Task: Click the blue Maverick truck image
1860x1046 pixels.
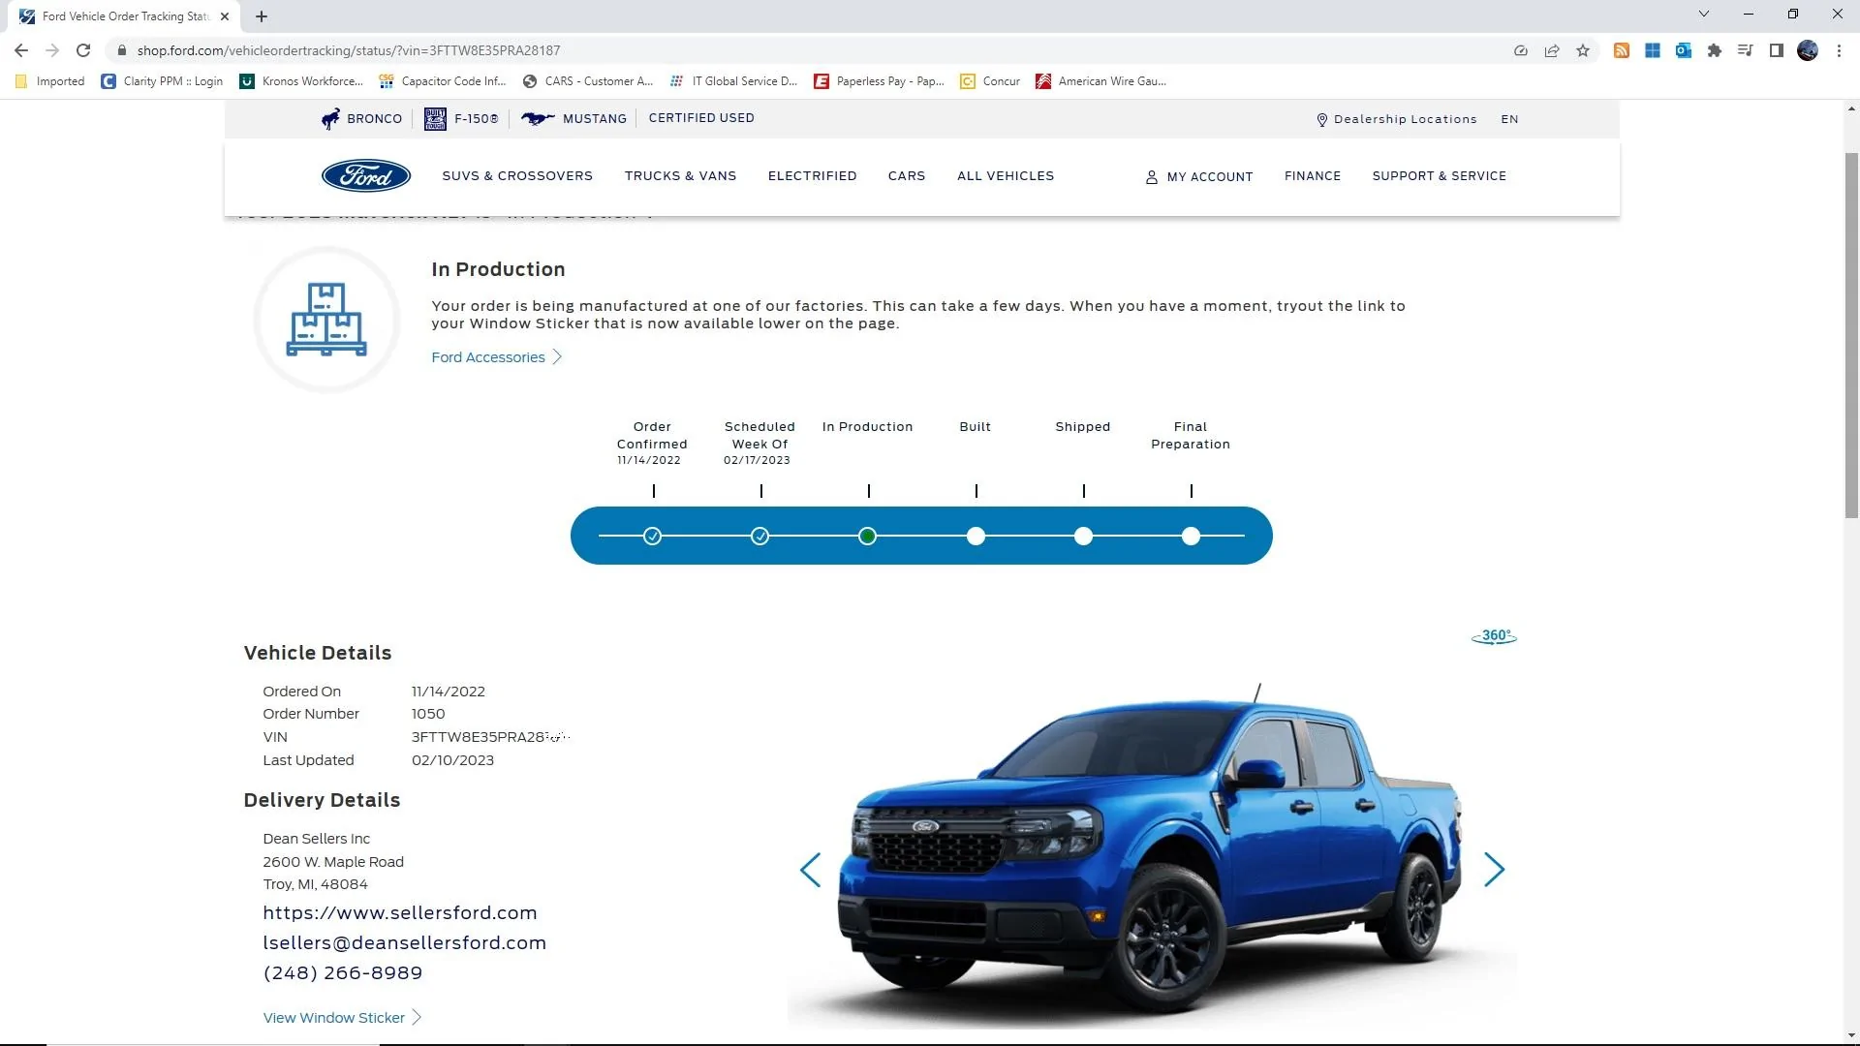Action: tap(1152, 852)
